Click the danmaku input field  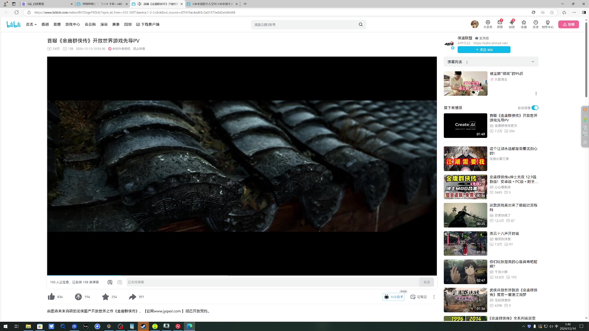coord(272,282)
